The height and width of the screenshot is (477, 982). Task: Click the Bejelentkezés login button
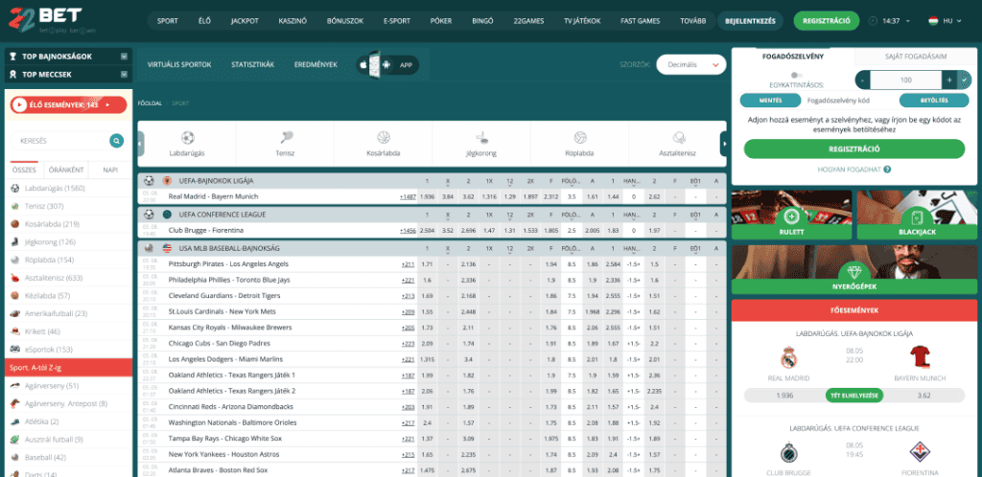click(x=751, y=20)
